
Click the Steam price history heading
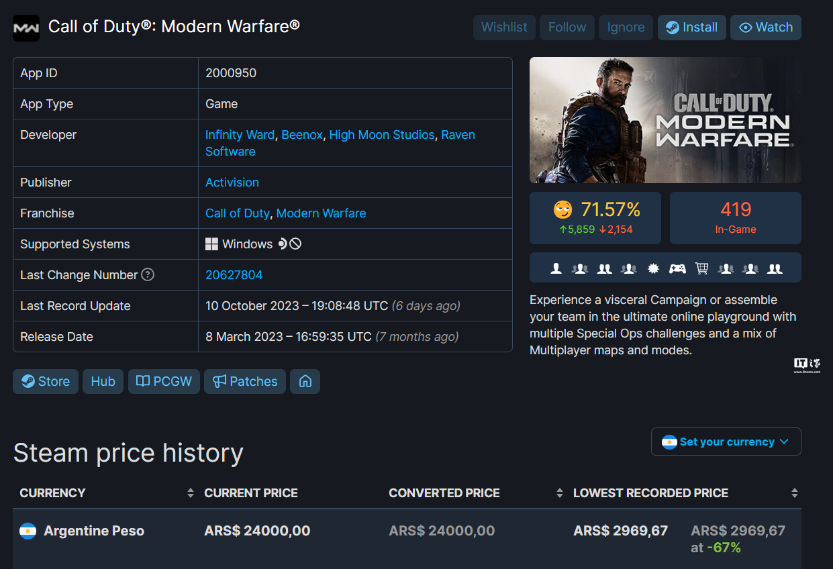[128, 453]
